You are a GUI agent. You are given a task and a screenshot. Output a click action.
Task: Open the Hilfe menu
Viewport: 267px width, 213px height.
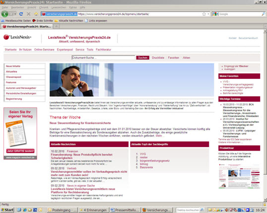[x=82, y=7]
